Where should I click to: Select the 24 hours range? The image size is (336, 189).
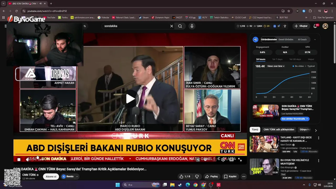[261, 59]
